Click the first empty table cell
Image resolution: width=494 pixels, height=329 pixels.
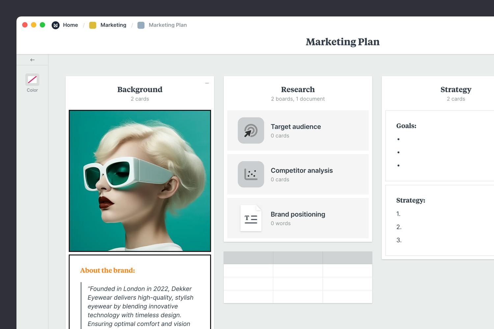tap(248, 270)
